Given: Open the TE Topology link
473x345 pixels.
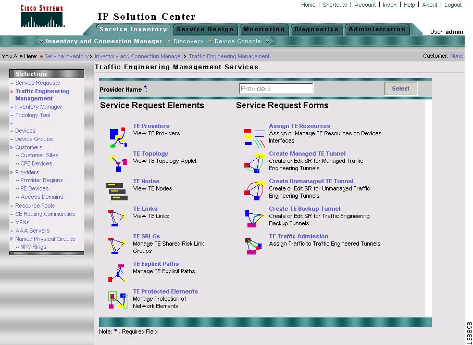Looking at the screenshot, I should coord(151,154).
